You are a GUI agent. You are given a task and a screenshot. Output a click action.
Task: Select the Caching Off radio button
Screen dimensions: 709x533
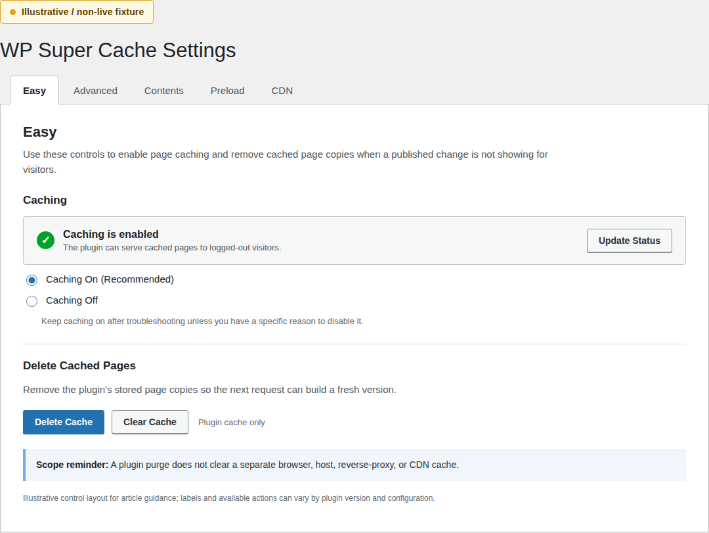tap(32, 301)
